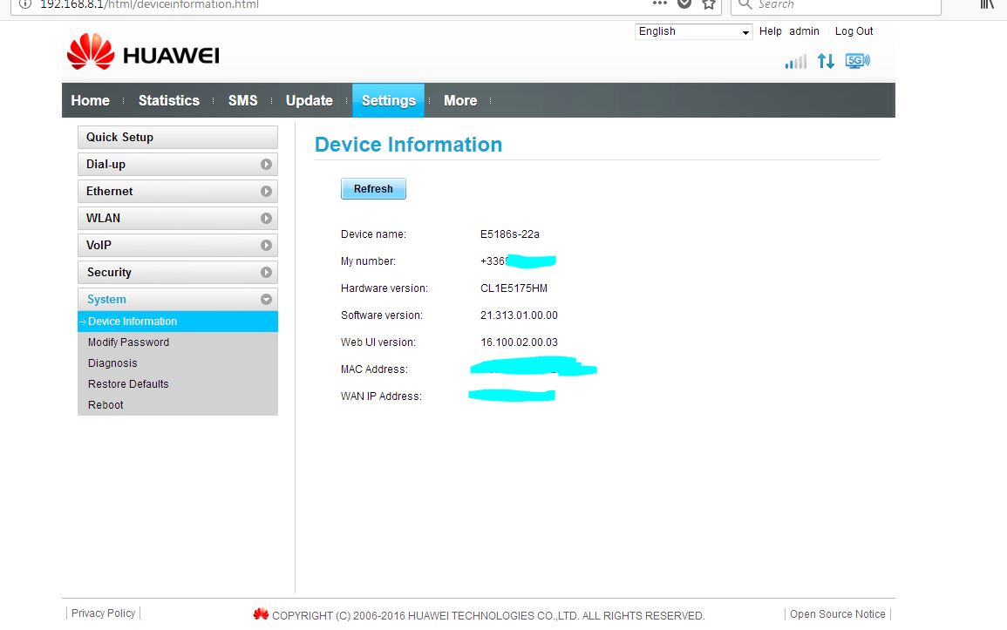Click the browser address bar URL
Screen dimensions: 1007x630
tap(150, 4)
